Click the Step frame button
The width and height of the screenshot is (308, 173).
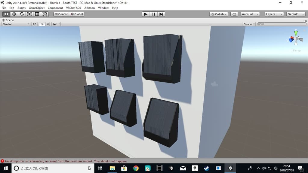[x=161, y=14]
